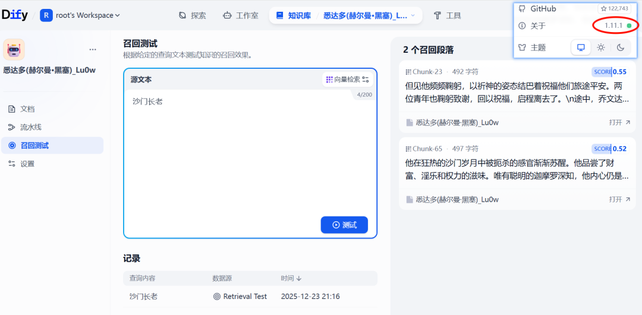Click the Retrieval Test data source cell

point(240,296)
